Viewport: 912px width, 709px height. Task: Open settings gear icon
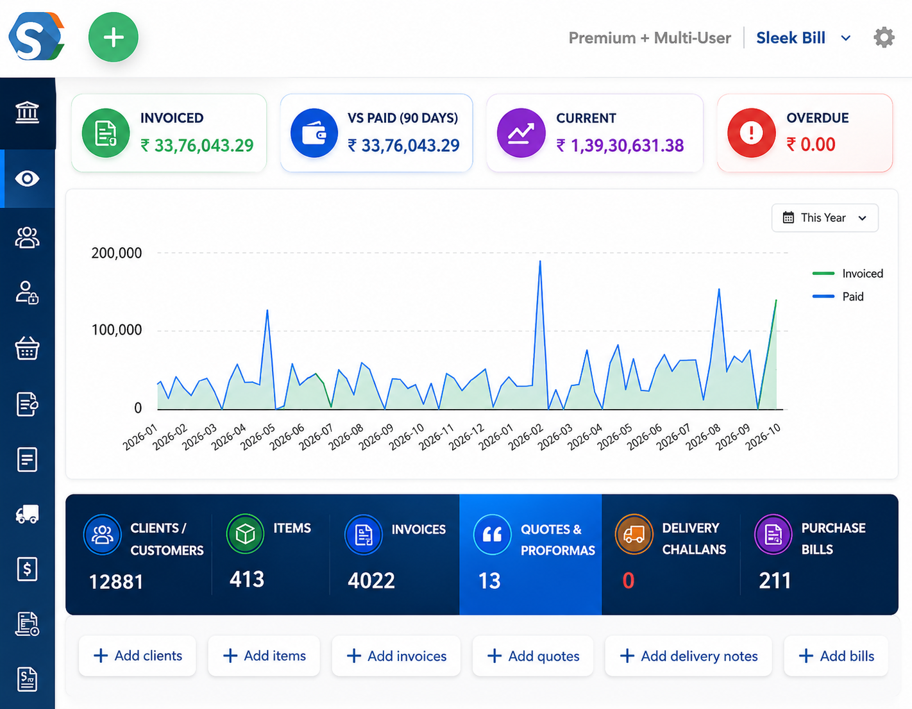click(884, 38)
